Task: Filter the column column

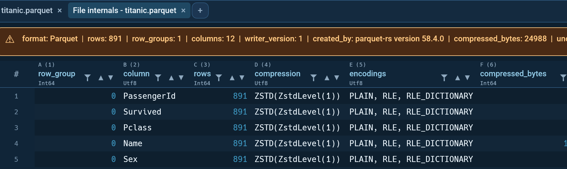Action: point(158,78)
